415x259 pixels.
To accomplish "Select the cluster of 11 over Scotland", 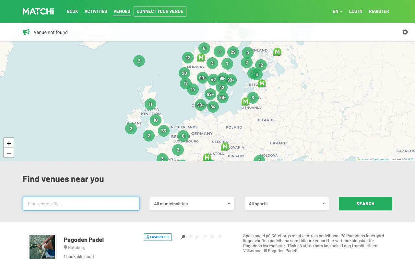I will (x=150, y=104).
